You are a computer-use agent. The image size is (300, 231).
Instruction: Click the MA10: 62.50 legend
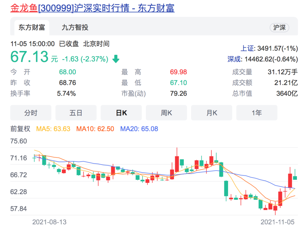coord(95,129)
